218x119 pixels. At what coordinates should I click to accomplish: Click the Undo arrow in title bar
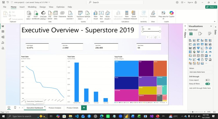pos(8,2)
